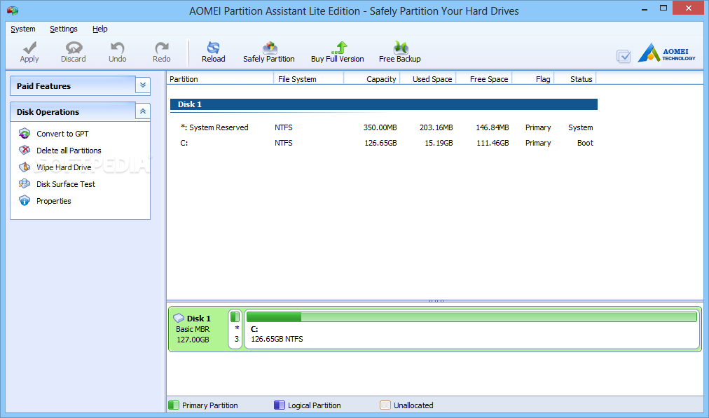This screenshot has height=418, width=709.
Task: Click the Discard toolbar icon
Action: point(74,48)
